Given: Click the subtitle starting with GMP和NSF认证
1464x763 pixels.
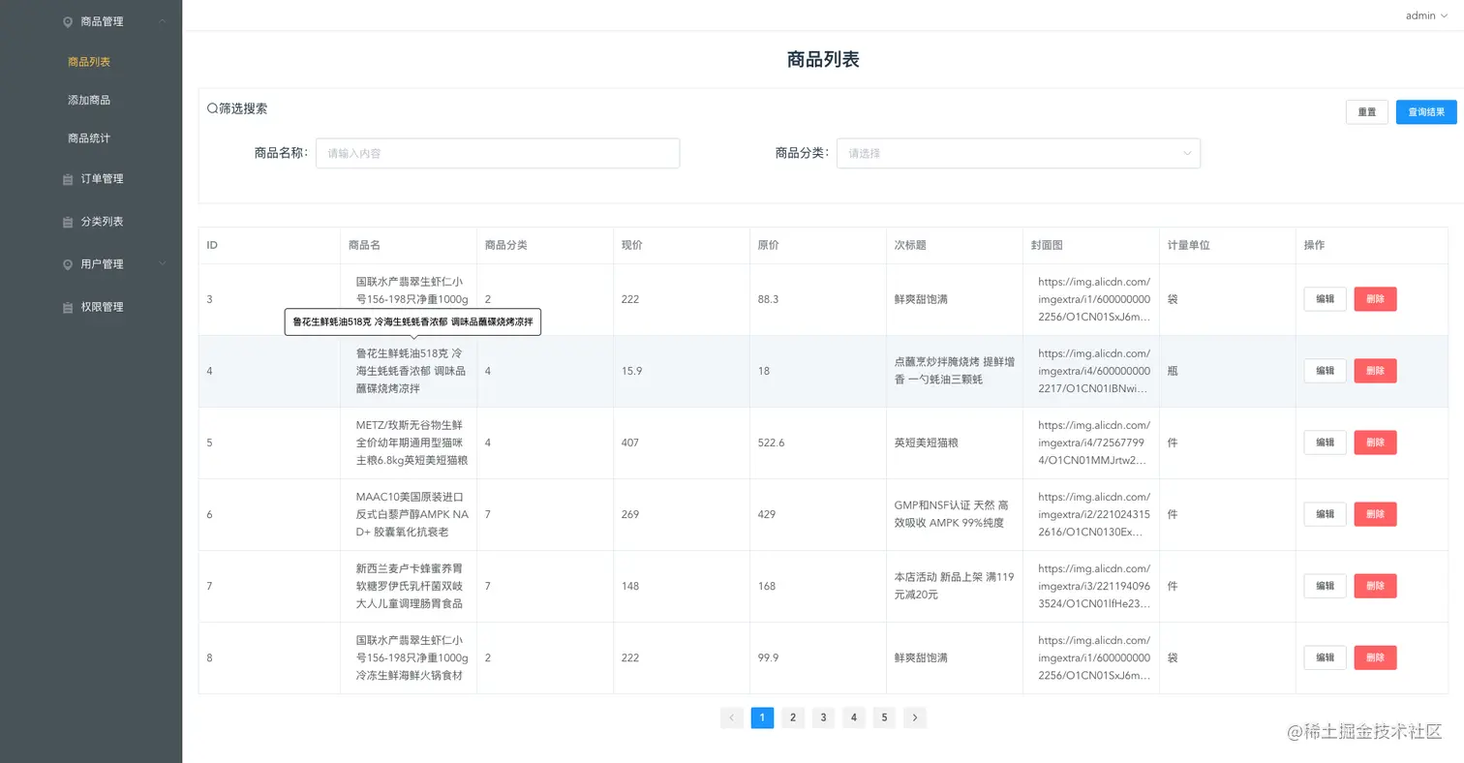Looking at the screenshot, I should click(952, 514).
